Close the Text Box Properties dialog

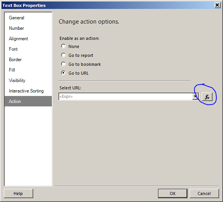[x=217, y=5]
